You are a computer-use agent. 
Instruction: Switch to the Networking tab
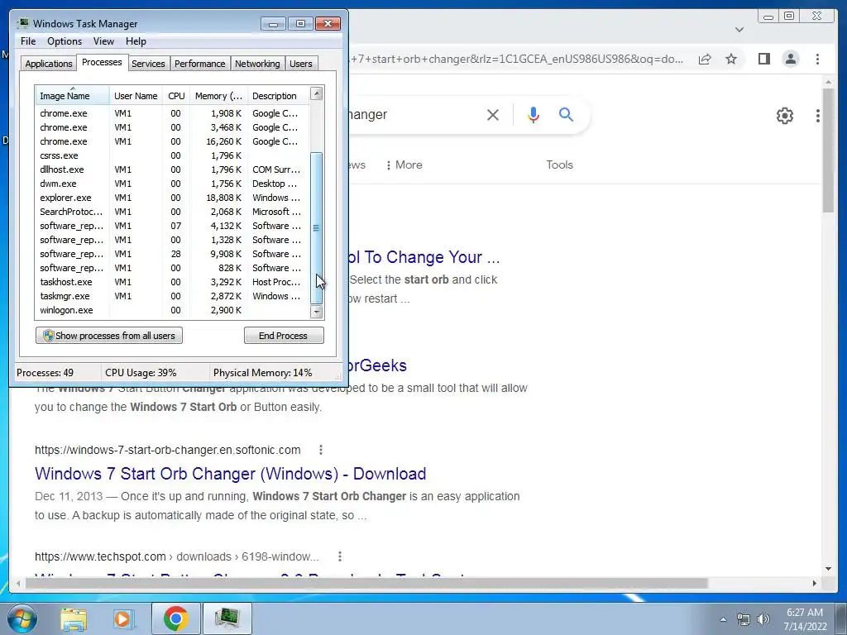pos(257,64)
